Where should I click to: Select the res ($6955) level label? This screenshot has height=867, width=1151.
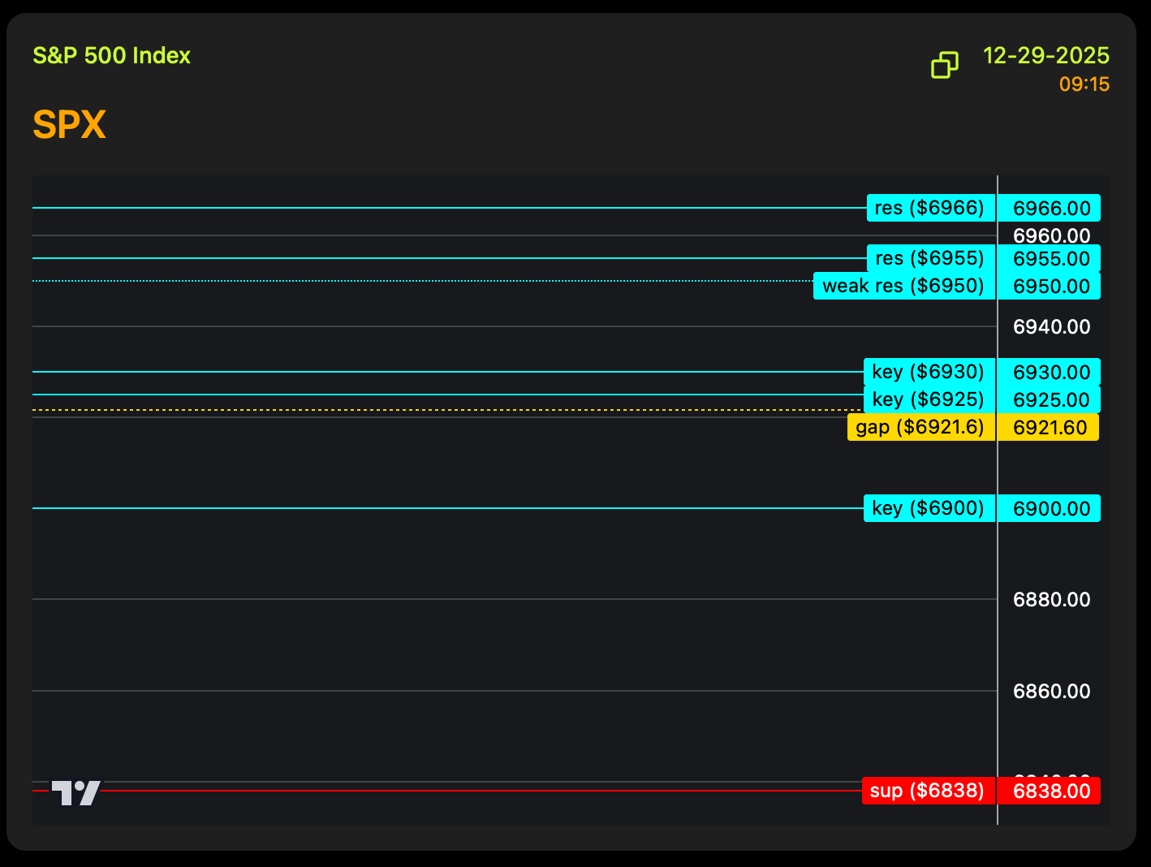(x=930, y=258)
